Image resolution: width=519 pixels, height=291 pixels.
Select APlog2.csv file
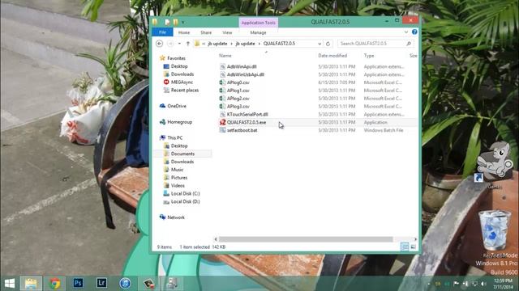click(x=238, y=99)
